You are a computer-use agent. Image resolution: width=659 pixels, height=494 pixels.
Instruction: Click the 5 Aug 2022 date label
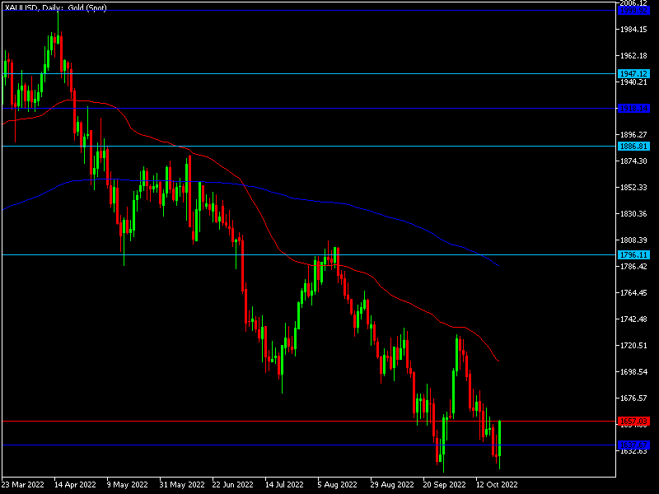click(x=337, y=485)
